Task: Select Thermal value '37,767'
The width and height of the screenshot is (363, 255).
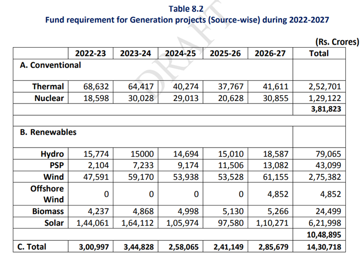Action: [x=231, y=86]
